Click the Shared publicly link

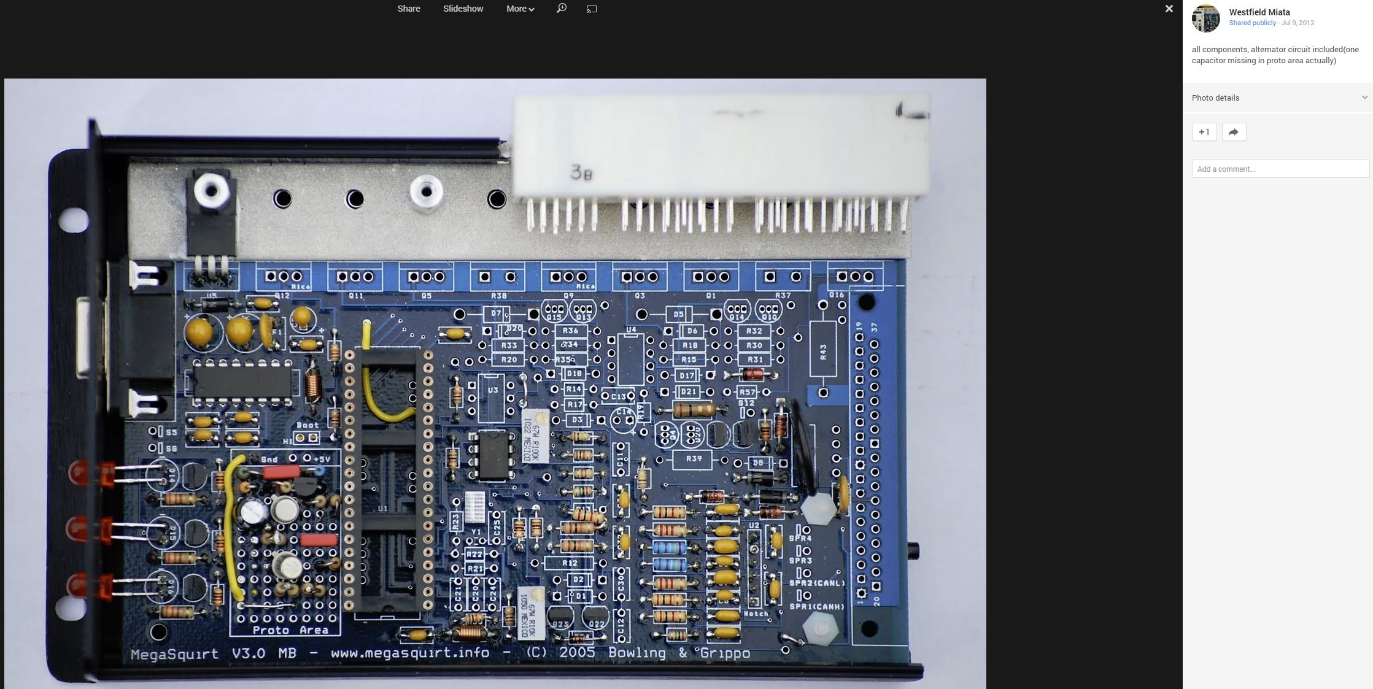coord(1252,23)
